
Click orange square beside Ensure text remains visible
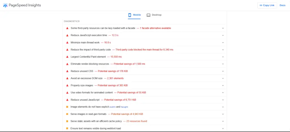click(67, 128)
